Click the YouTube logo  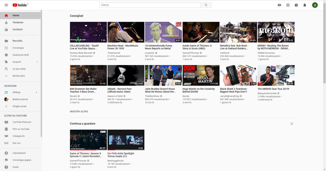point(20,5)
